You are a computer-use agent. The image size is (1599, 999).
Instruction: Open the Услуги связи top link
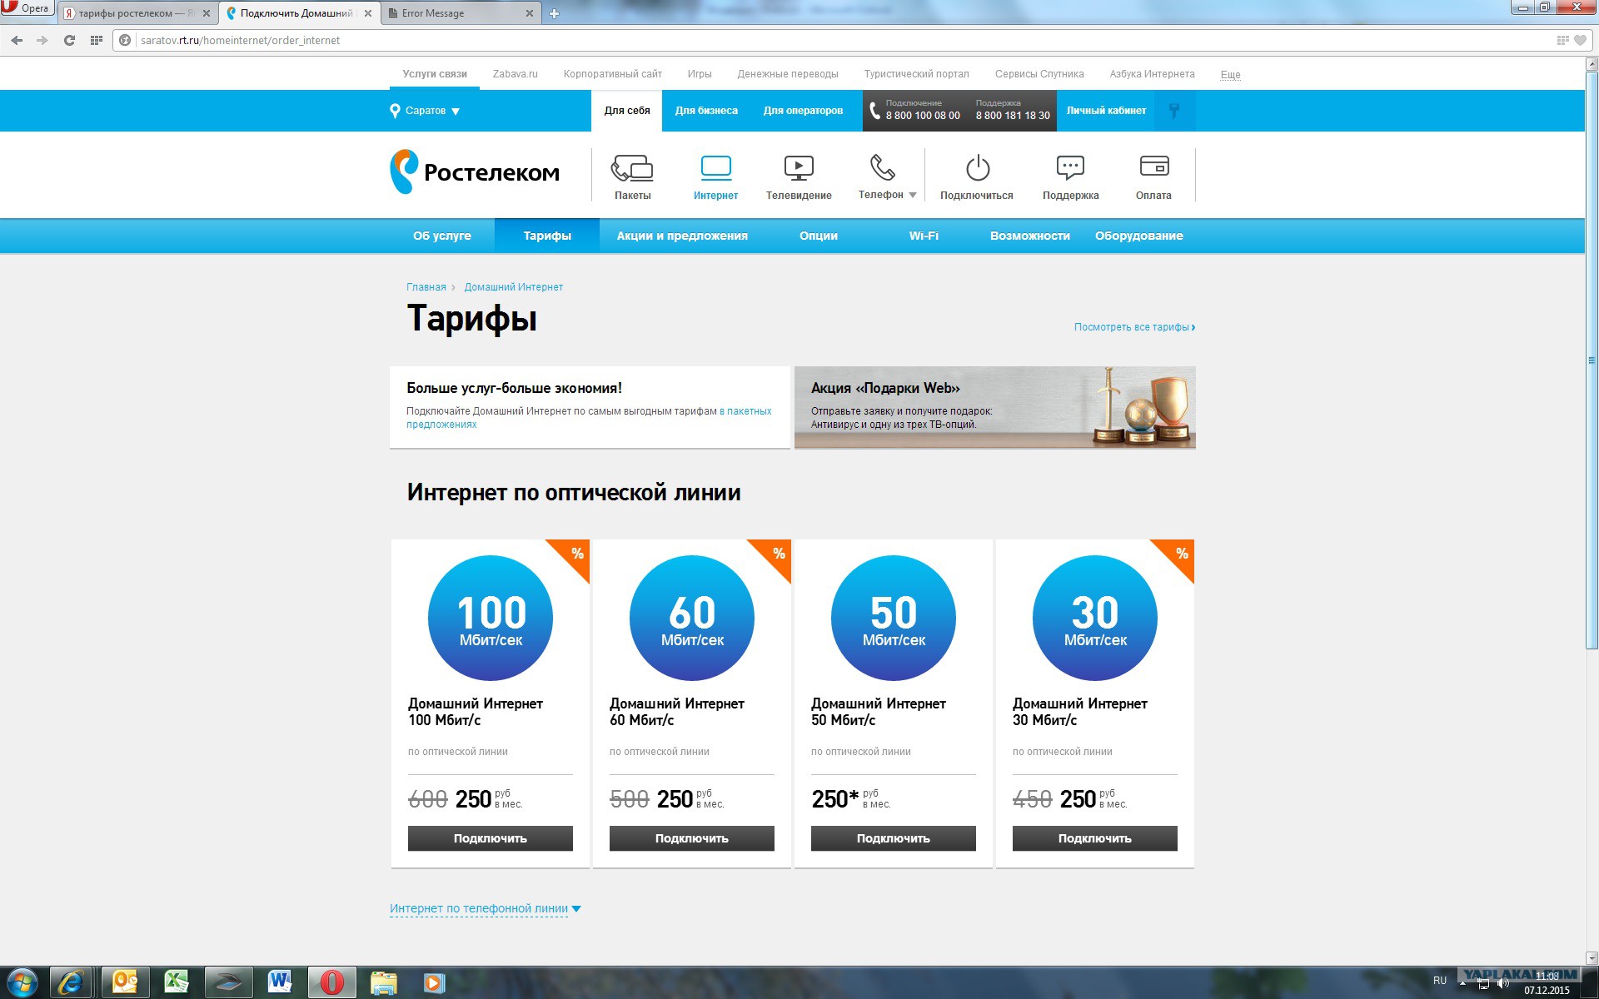(x=435, y=74)
